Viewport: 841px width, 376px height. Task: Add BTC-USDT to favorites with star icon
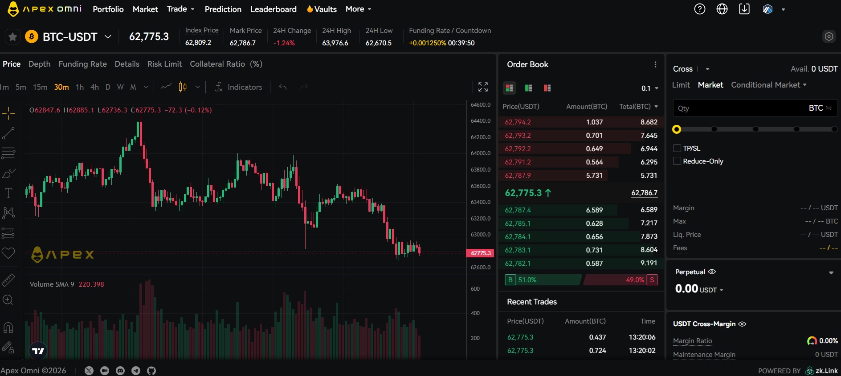[13, 36]
